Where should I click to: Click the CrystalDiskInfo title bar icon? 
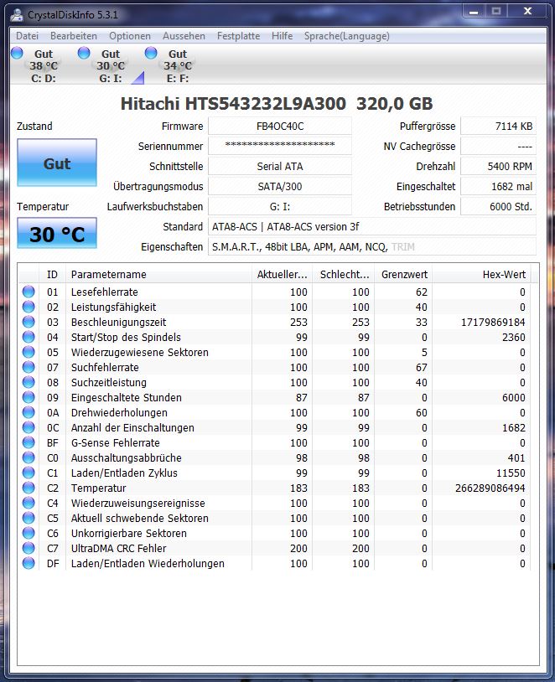click(x=17, y=14)
